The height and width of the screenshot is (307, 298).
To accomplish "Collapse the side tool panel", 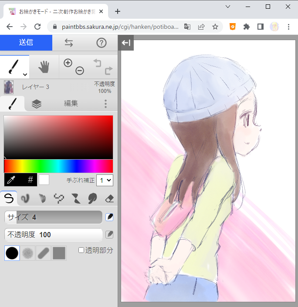I will click(x=126, y=43).
